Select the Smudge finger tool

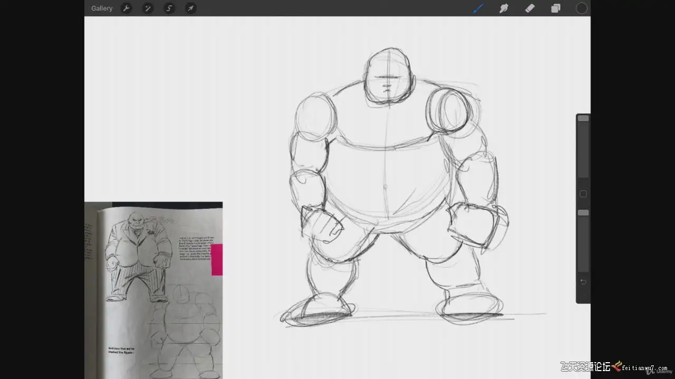coord(504,8)
